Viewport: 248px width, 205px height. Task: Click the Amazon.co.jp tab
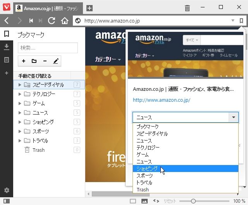(x=48, y=8)
